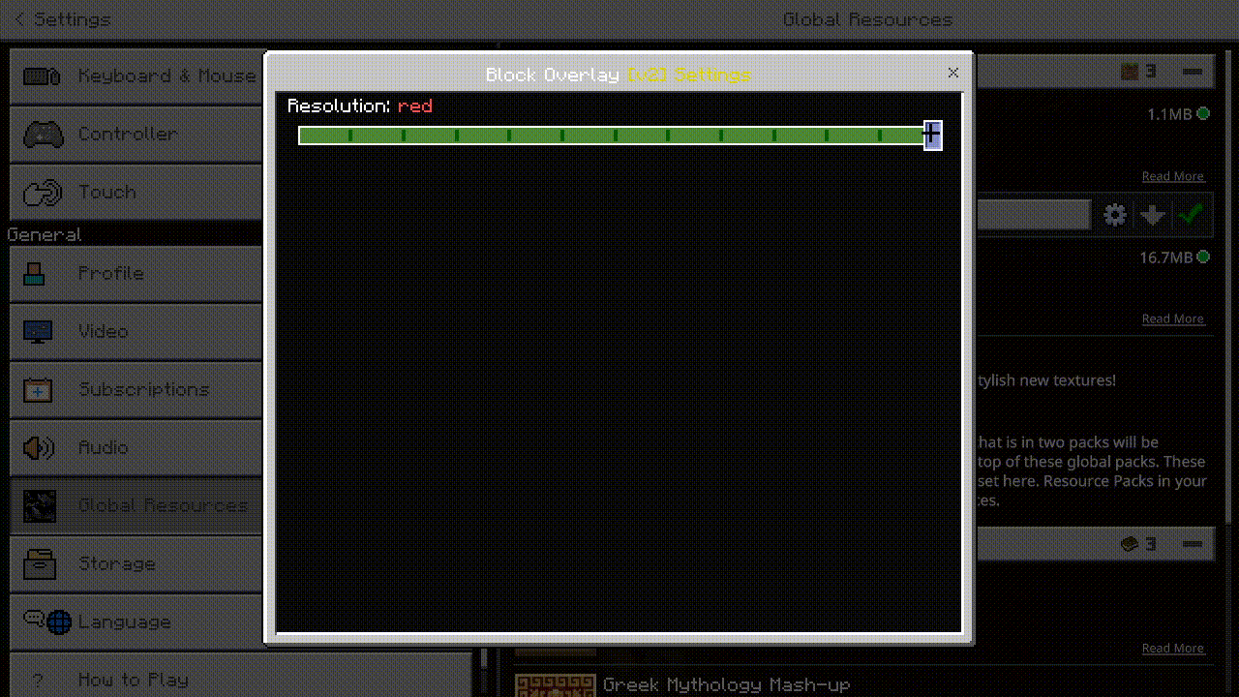Open Subscriptions settings

(x=136, y=390)
